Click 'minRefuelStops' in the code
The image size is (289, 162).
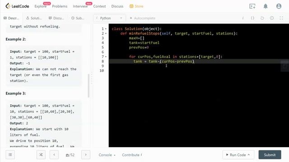pos(144,33)
